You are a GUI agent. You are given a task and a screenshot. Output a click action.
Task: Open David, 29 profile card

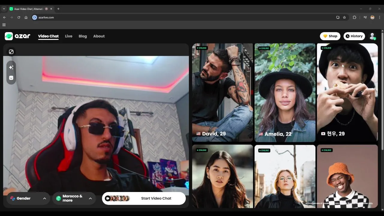point(222,93)
